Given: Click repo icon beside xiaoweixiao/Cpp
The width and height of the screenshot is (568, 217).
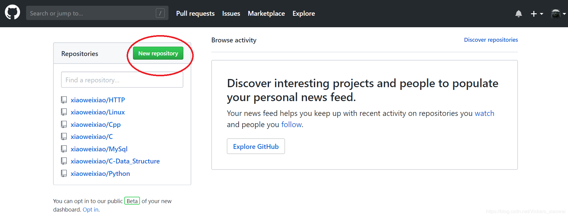Looking at the screenshot, I should 64,124.
